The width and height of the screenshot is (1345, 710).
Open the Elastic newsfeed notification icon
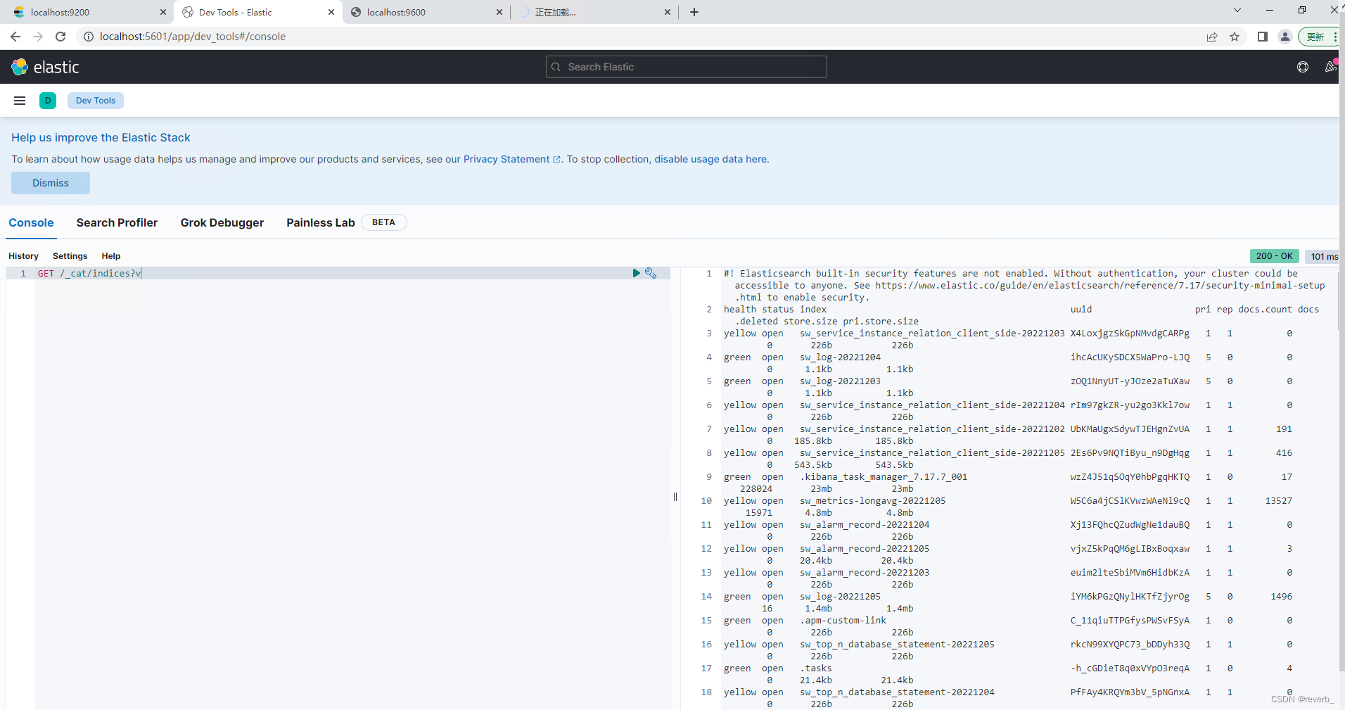[1330, 67]
